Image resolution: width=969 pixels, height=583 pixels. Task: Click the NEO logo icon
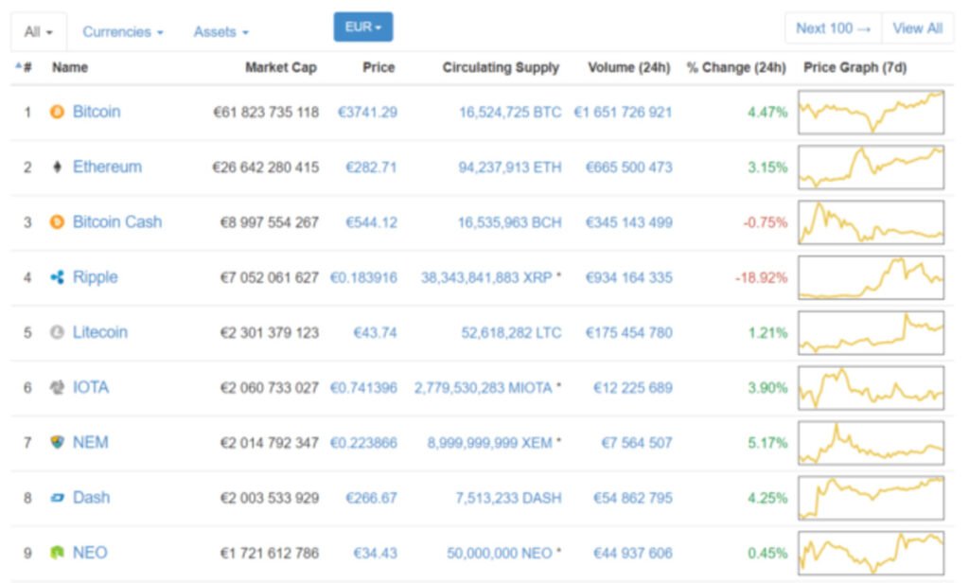(57, 553)
